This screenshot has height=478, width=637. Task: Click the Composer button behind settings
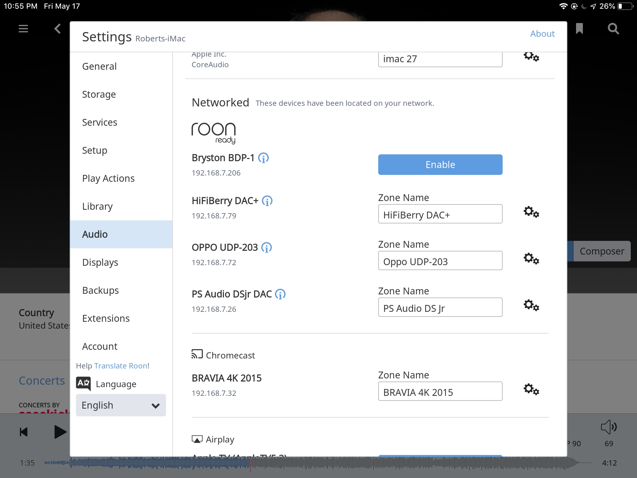tap(602, 251)
